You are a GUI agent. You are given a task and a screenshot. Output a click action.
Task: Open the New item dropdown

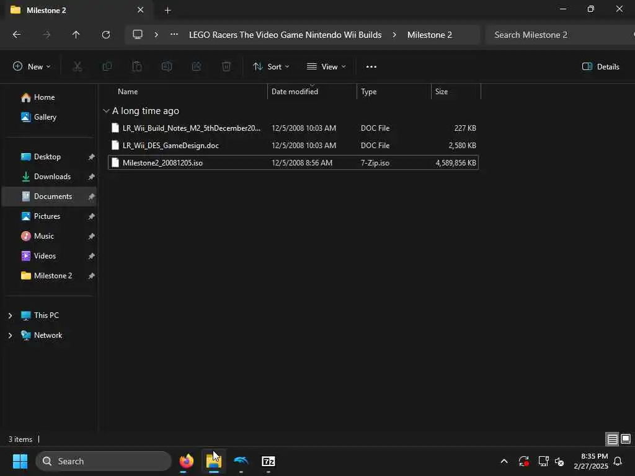coord(32,67)
